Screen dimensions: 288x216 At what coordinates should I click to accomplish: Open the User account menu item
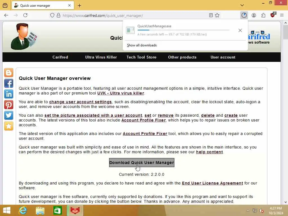tap(223, 57)
